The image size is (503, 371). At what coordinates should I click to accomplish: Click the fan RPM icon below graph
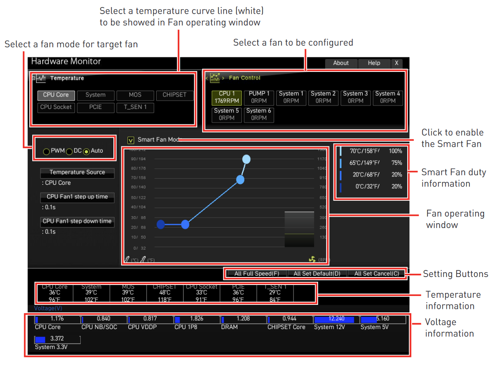(x=312, y=259)
